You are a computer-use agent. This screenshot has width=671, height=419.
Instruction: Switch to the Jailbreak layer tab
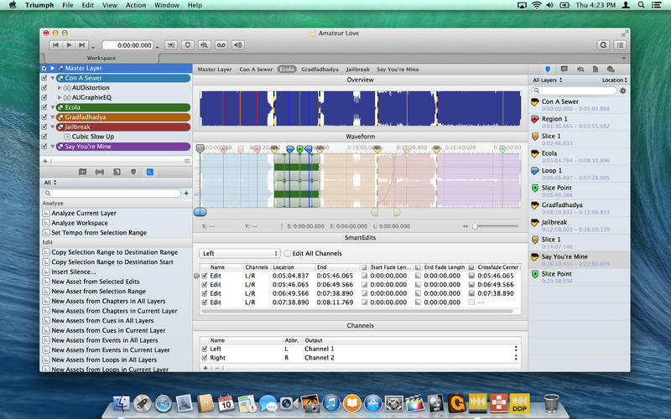coord(357,69)
